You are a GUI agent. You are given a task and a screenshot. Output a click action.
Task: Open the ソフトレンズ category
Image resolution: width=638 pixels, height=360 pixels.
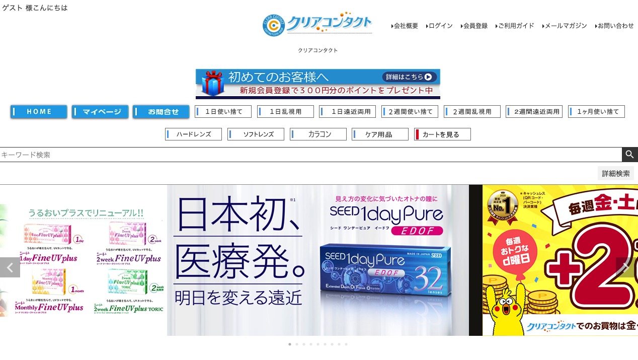click(256, 134)
